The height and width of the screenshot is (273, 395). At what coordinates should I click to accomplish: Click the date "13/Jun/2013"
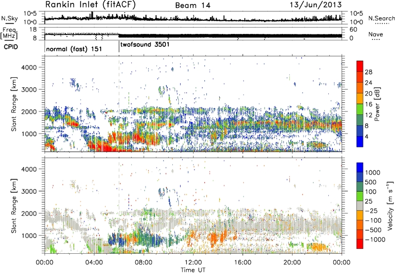[316, 5]
